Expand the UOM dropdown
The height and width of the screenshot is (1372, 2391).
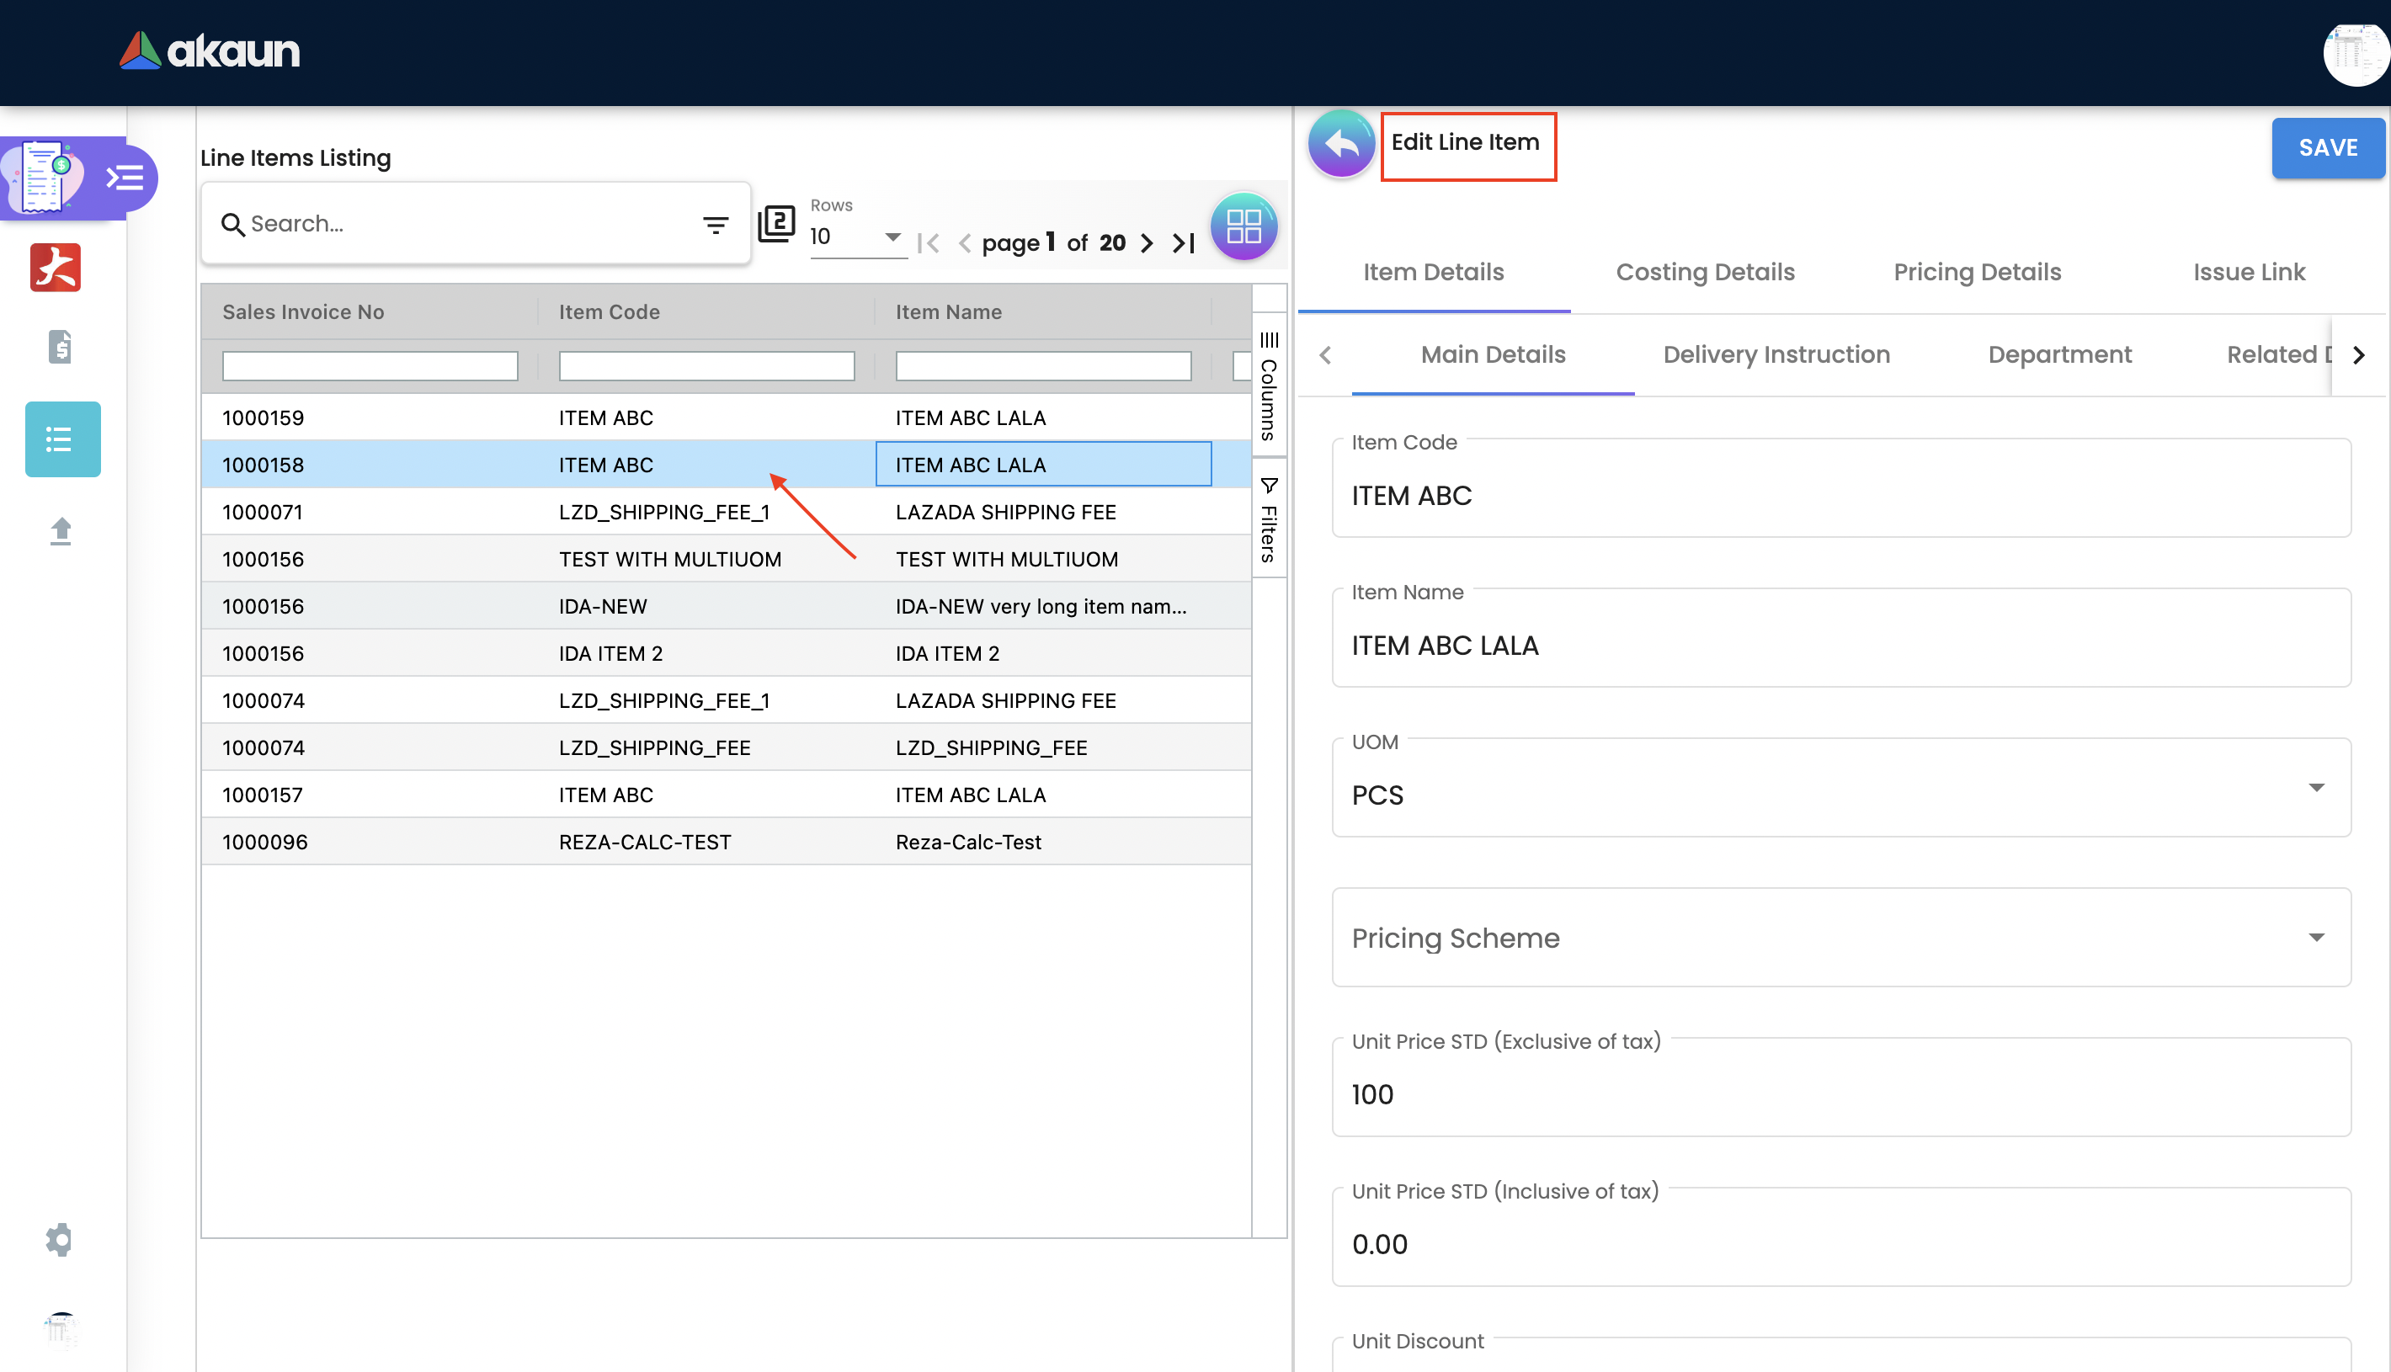tap(2314, 788)
